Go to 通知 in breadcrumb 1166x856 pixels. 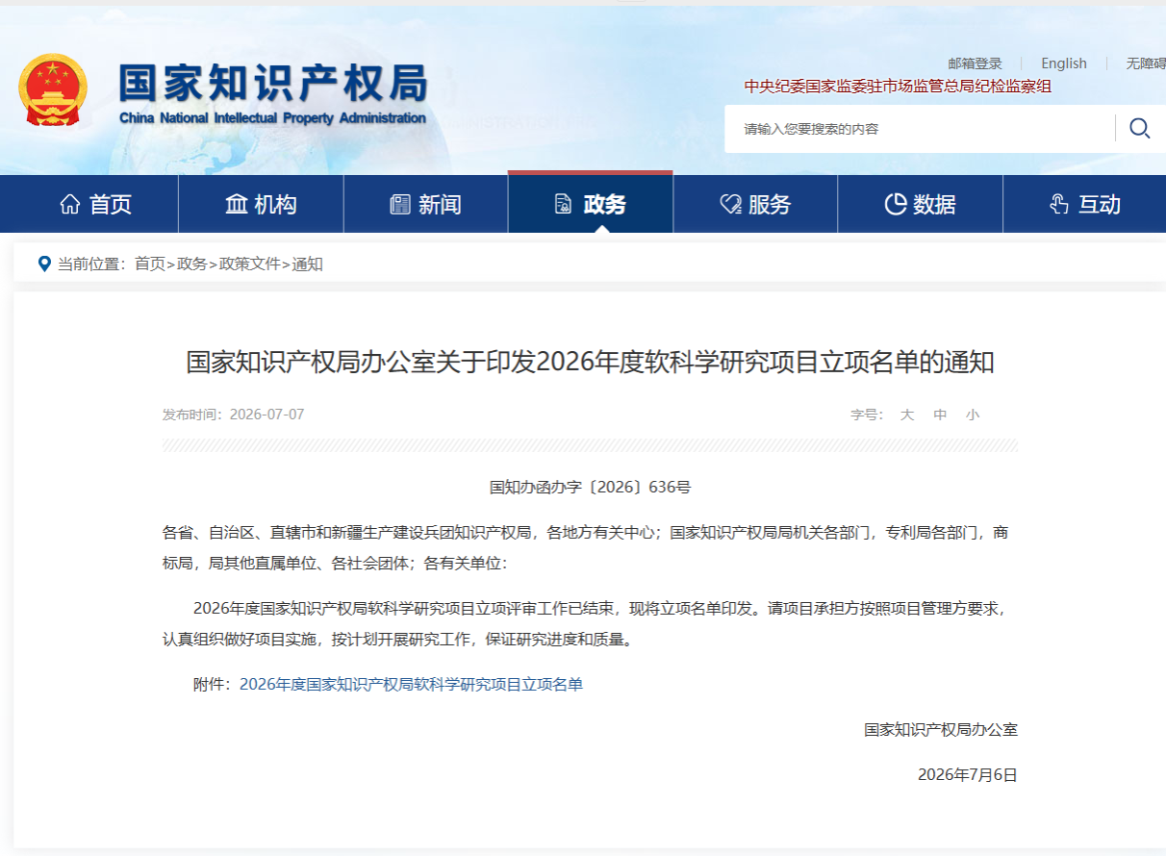(308, 264)
